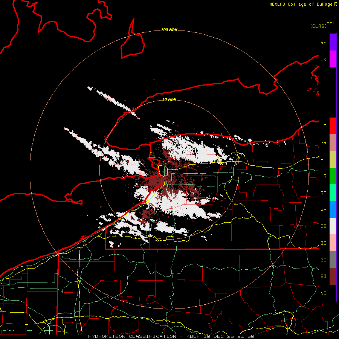This screenshot has height=339, width=339.
Task: Click the HHC product label
Action: (x=331, y=22)
